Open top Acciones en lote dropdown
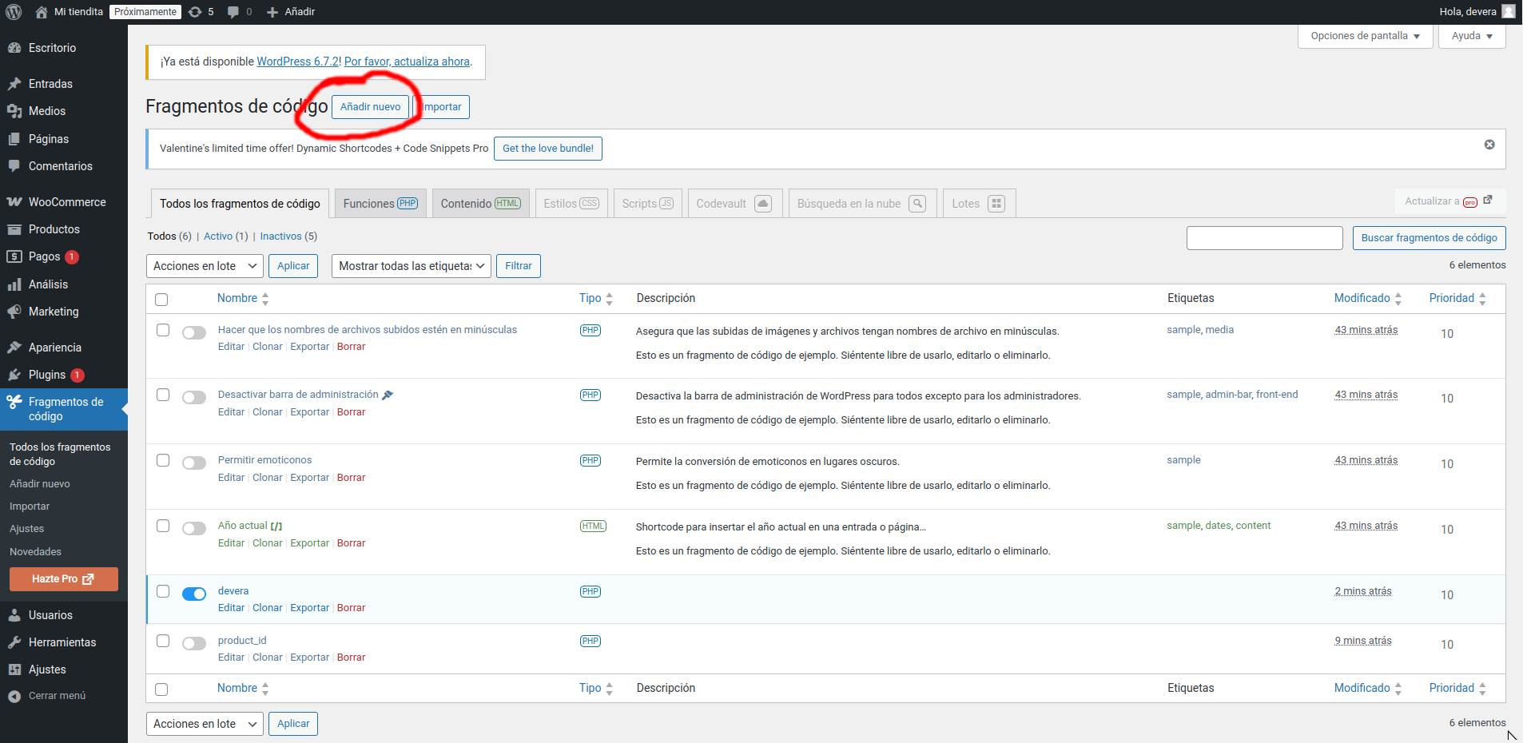Viewport: 1523px width, 743px height. click(205, 266)
